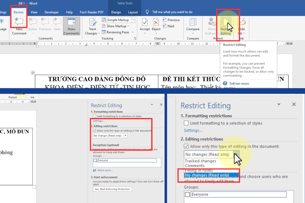Click the TRƯỜNG CAO ĐẲNG ĐÔNG ĐÔ heading
This screenshot has height=203, width=305.
click(x=97, y=79)
